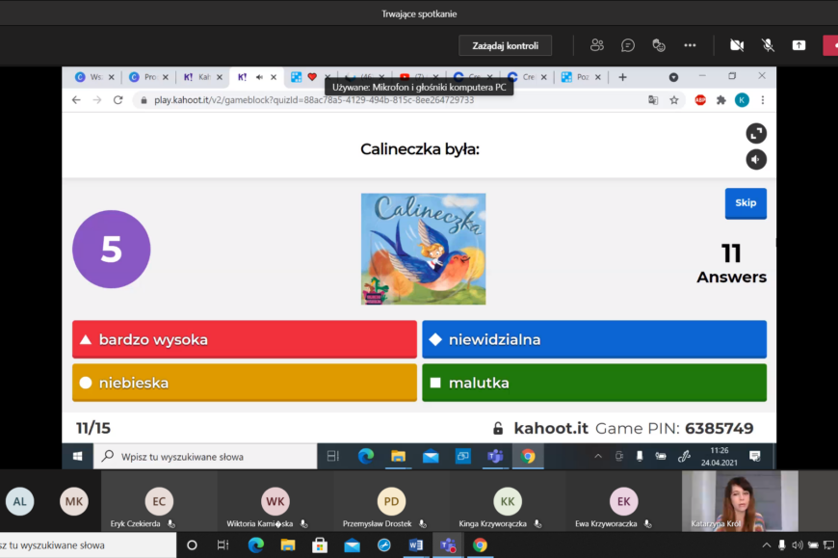Select the yellow answer niebieska
Image resolution: width=838 pixels, height=558 pixels.
click(x=245, y=383)
